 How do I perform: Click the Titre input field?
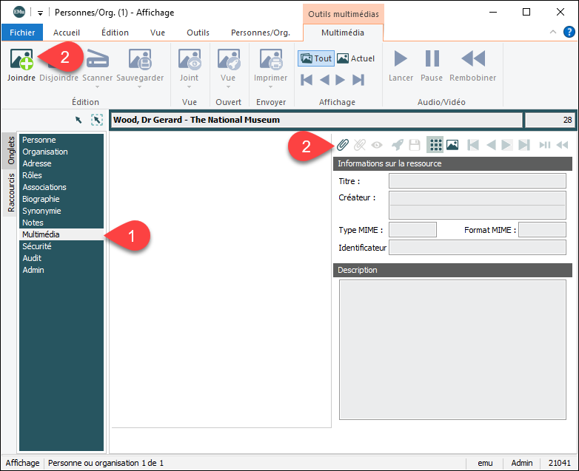point(477,181)
